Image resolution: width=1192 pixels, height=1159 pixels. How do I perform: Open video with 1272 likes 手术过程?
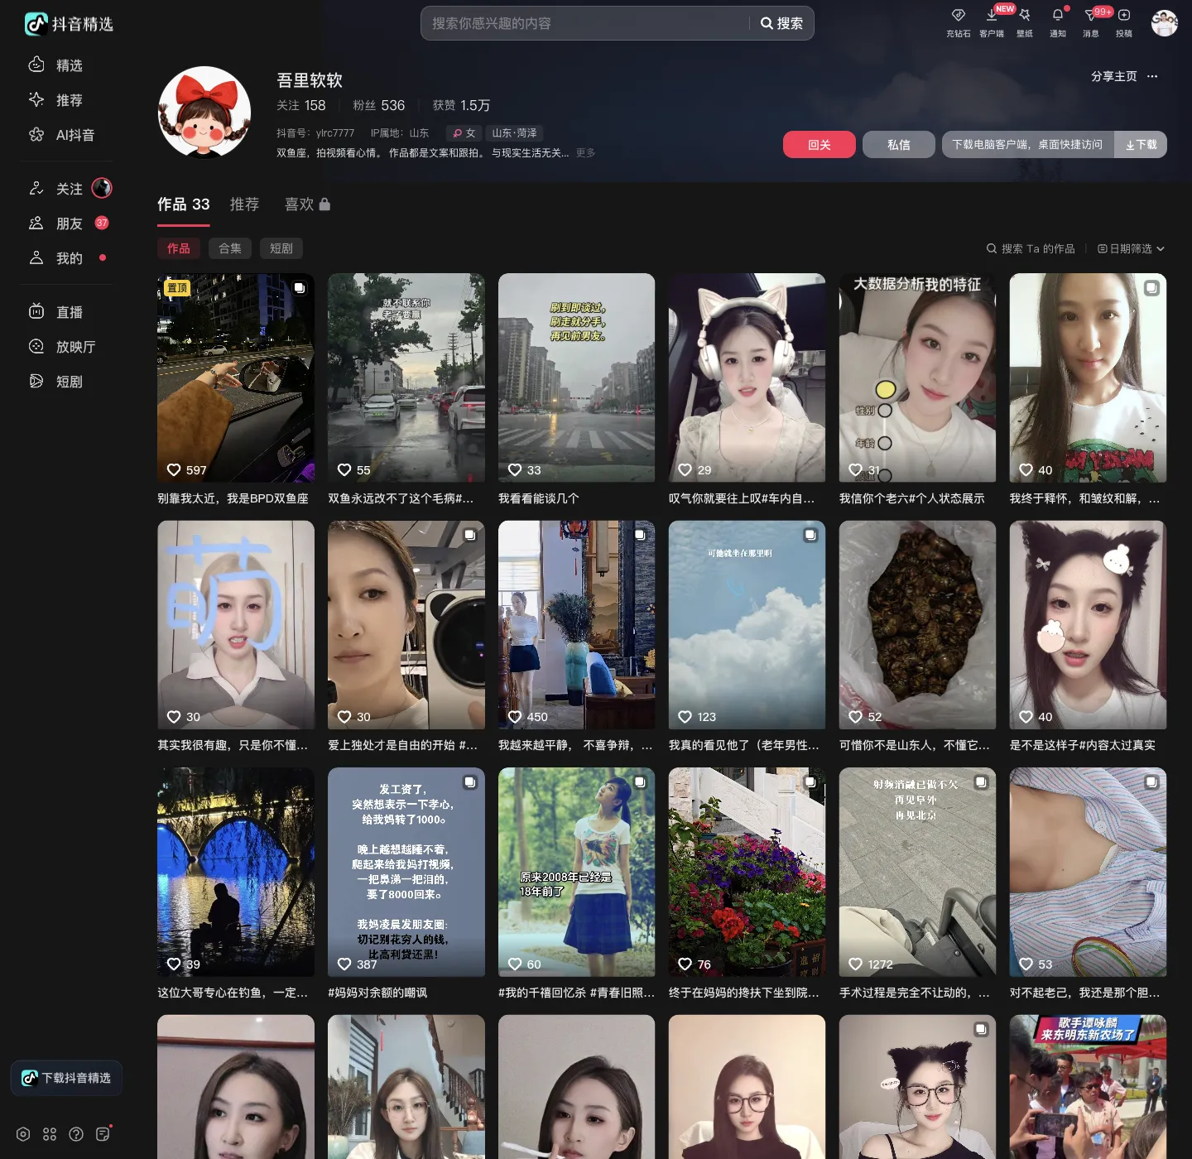[918, 872]
